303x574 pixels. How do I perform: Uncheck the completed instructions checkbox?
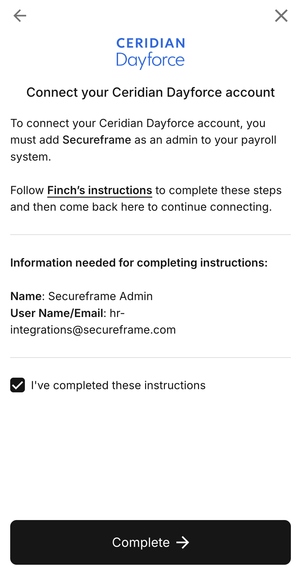(18, 385)
